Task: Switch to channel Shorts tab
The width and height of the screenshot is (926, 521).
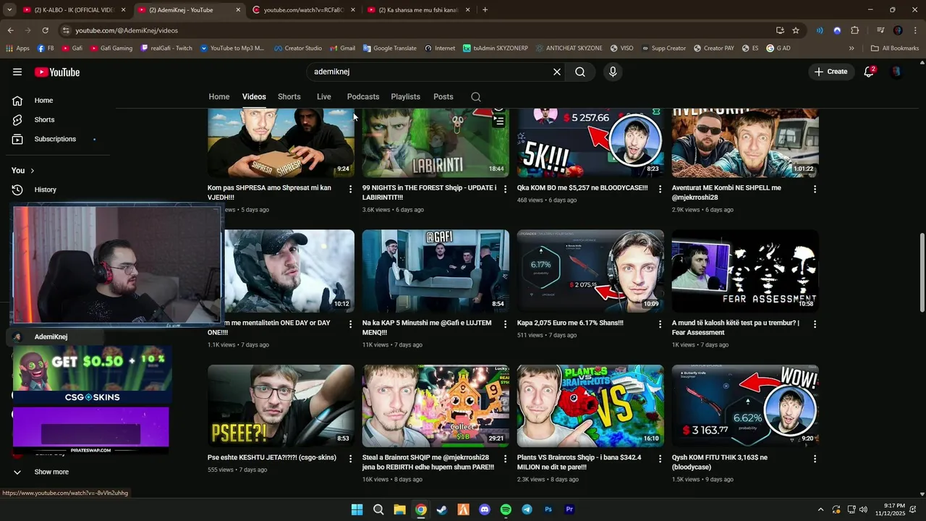Action: pyautogui.click(x=289, y=97)
